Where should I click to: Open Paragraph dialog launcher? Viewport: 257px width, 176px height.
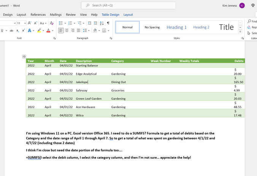(111, 38)
